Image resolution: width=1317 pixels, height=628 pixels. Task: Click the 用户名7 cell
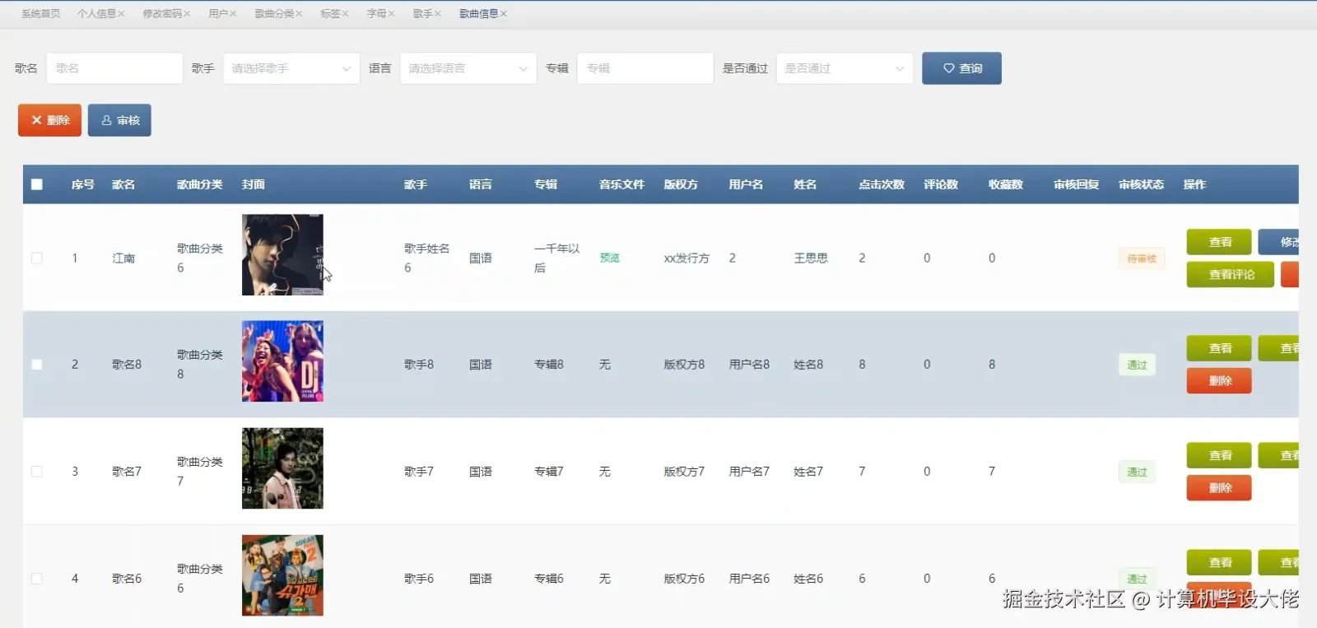pyautogui.click(x=749, y=472)
